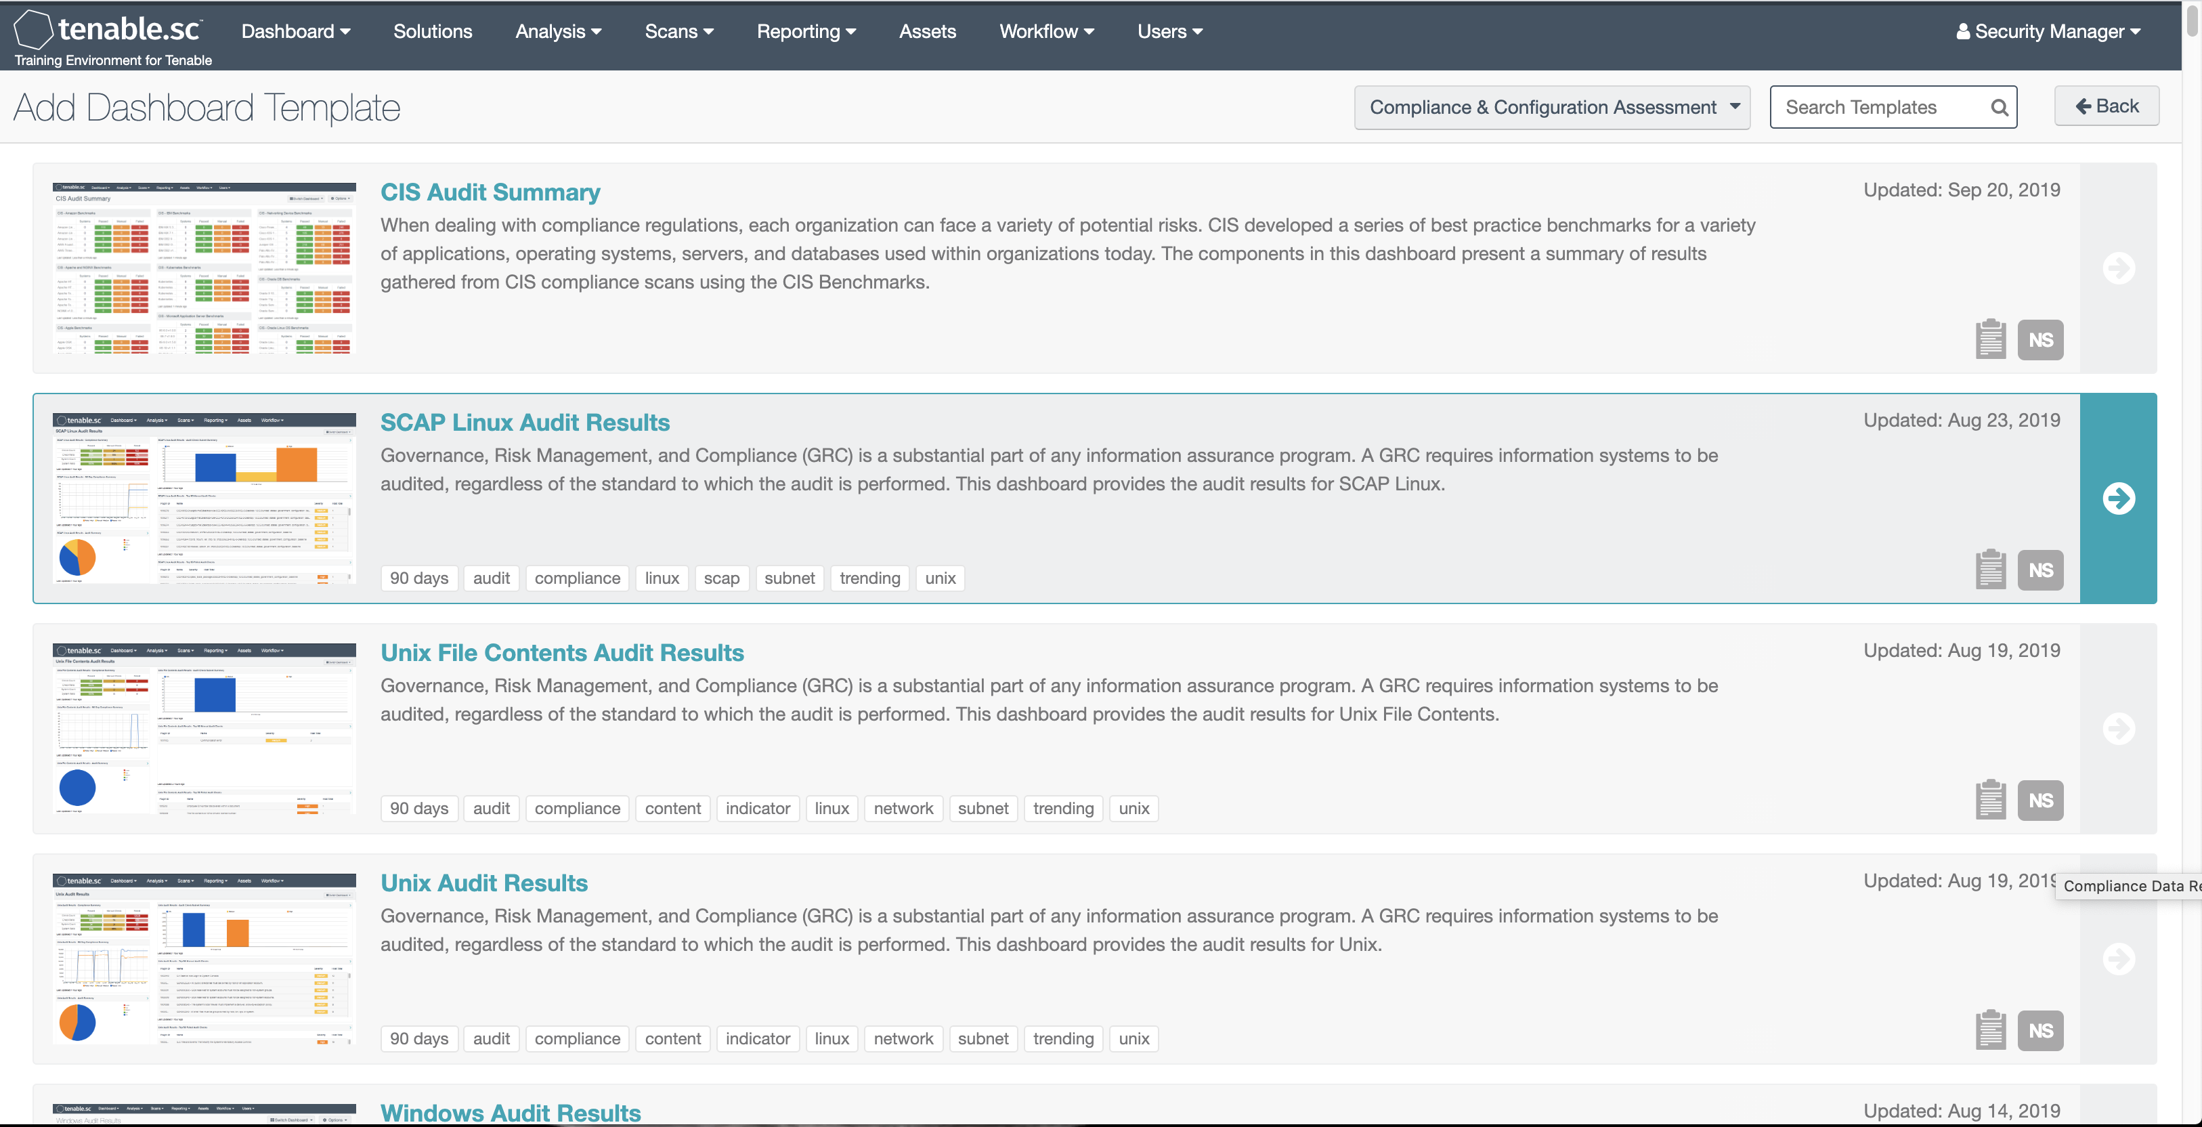Screen dimensions: 2202x1127
Task: Open the Workflow menu
Action: [x=1046, y=32]
